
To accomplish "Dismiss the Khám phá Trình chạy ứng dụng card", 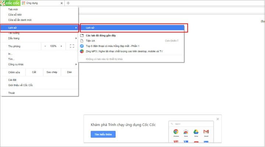I will click(x=218, y=119).
